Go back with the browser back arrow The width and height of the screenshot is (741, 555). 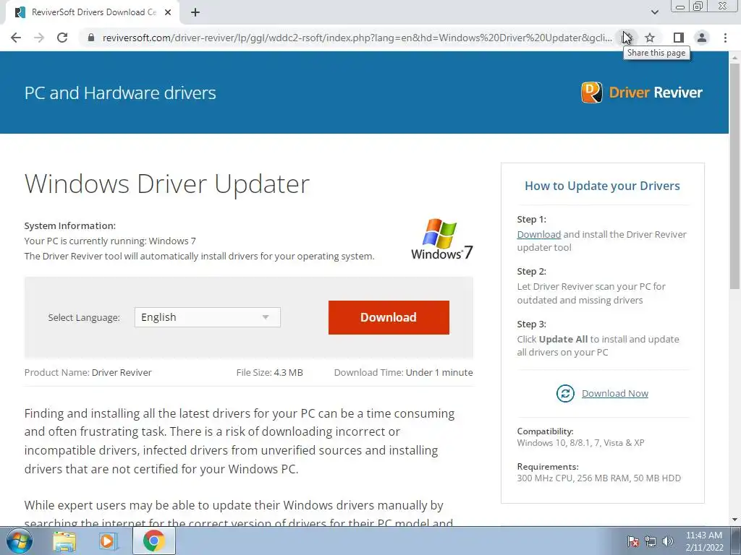[x=16, y=38]
